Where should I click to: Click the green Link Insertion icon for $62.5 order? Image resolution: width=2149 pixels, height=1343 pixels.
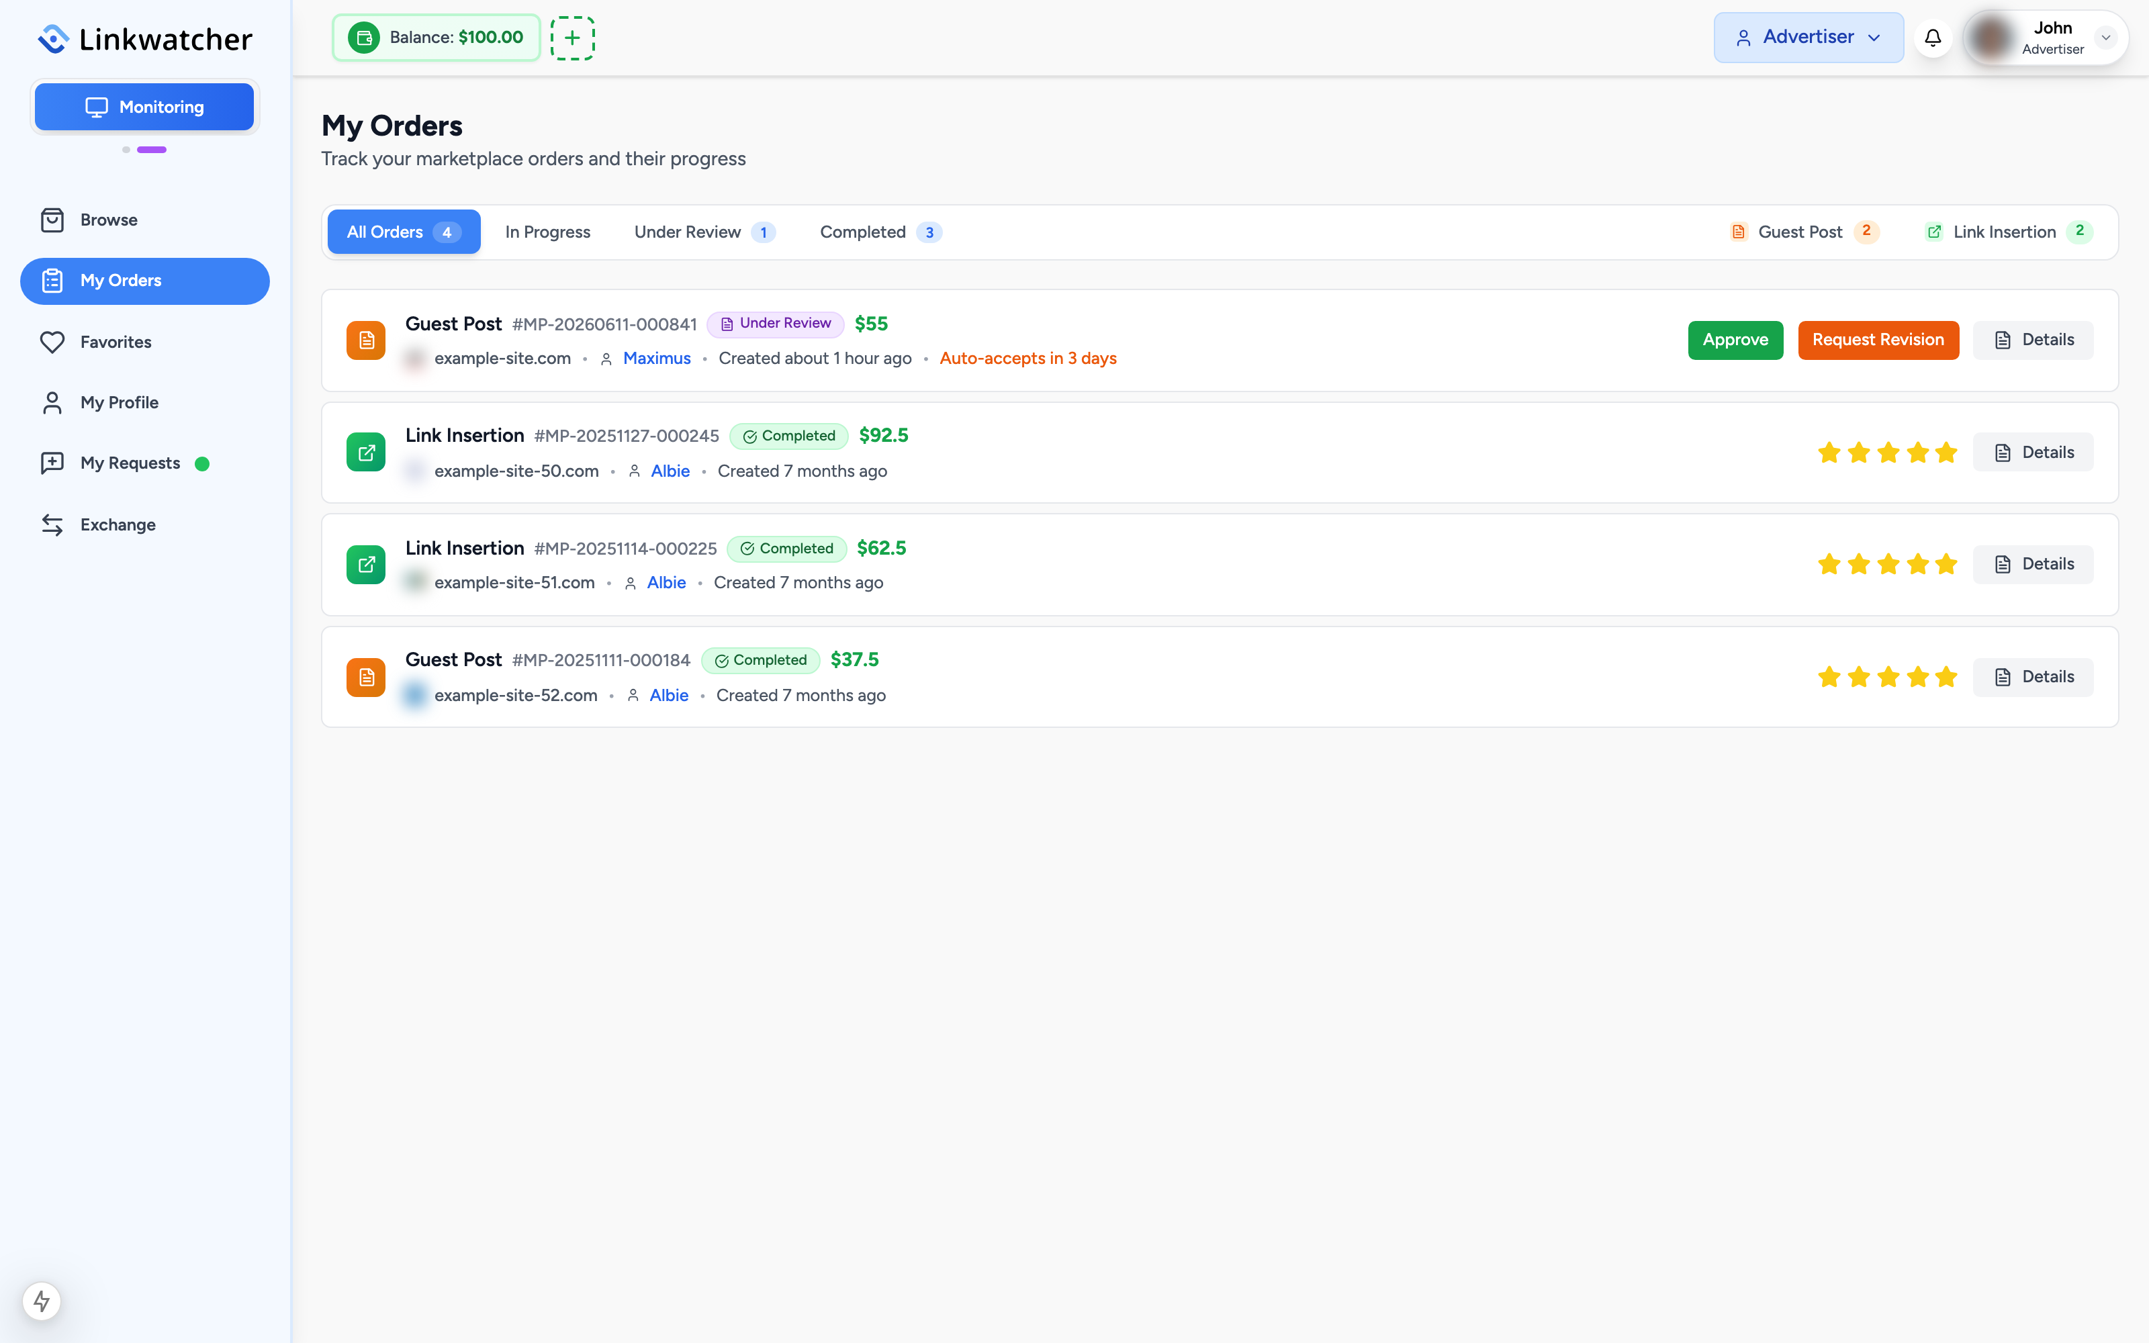click(x=366, y=564)
